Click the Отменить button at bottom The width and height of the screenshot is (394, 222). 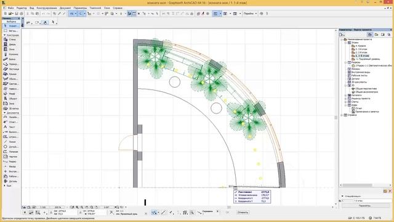point(243,212)
